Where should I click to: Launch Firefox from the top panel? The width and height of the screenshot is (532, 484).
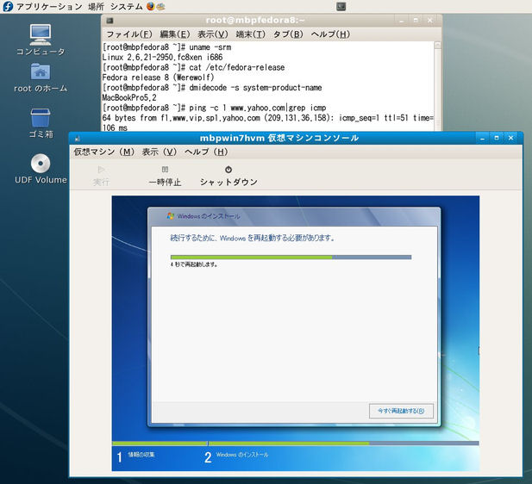[151, 6]
